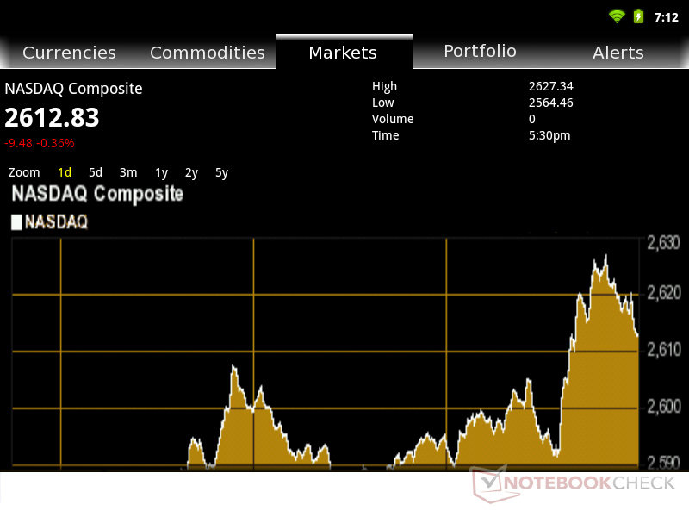Click the High value 2627.34

click(x=550, y=86)
